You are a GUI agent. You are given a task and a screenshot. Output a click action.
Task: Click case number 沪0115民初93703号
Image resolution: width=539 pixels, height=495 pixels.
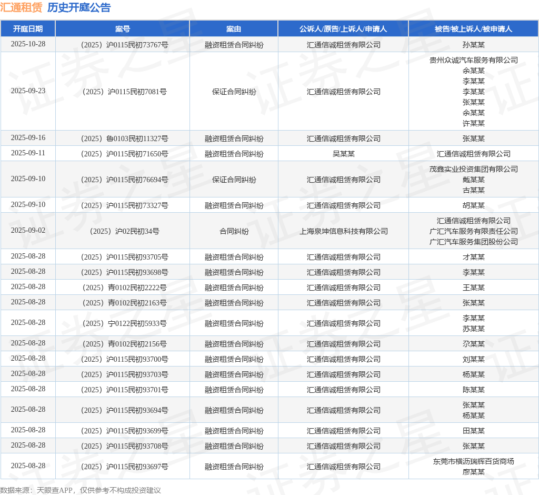(124, 374)
